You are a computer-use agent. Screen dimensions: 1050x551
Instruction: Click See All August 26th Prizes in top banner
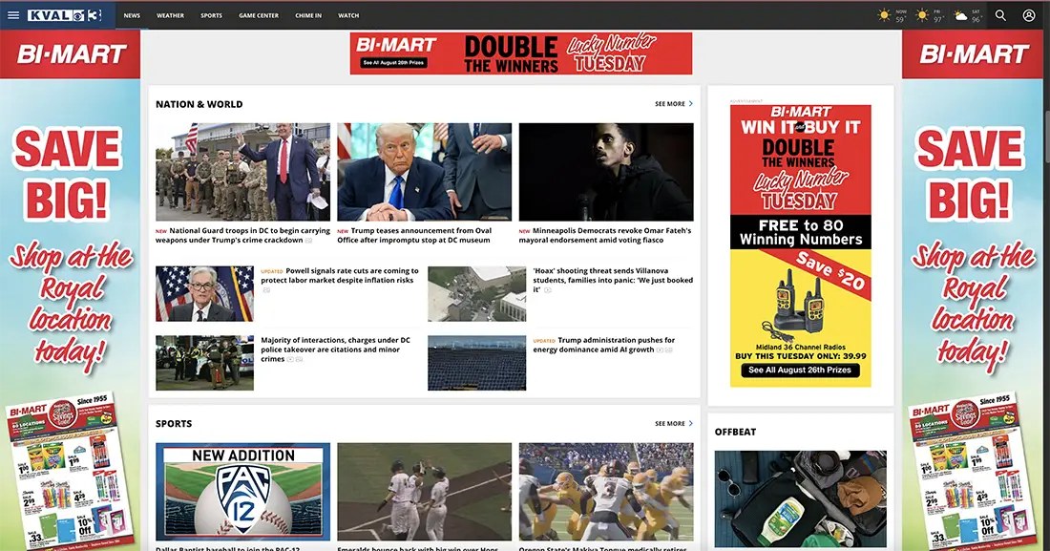pyautogui.click(x=393, y=62)
